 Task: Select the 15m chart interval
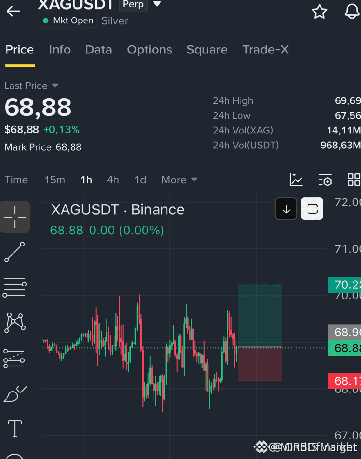point(55,180)
